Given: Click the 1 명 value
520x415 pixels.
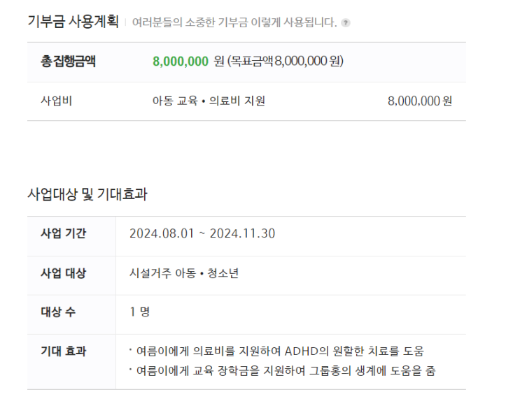Looking at the screenshot, I should click(139, 312).
